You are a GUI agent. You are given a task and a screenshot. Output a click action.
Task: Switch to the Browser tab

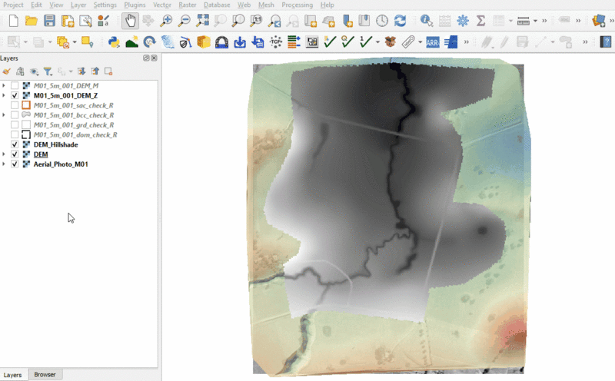45,375
